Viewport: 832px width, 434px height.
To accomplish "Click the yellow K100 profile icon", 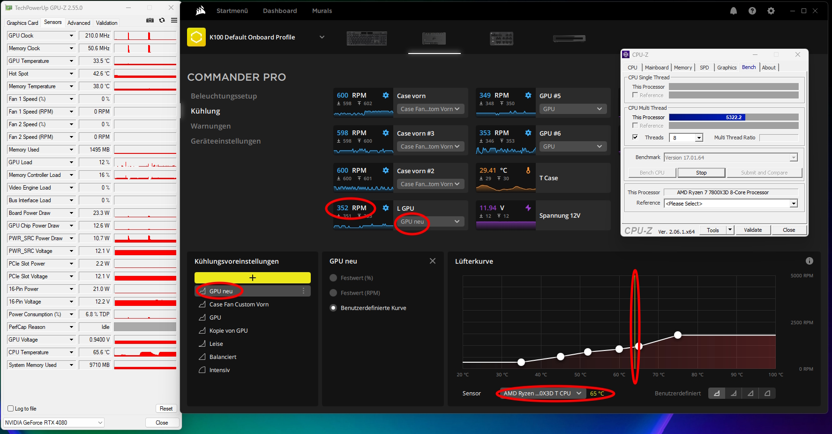I will (196, 37).
